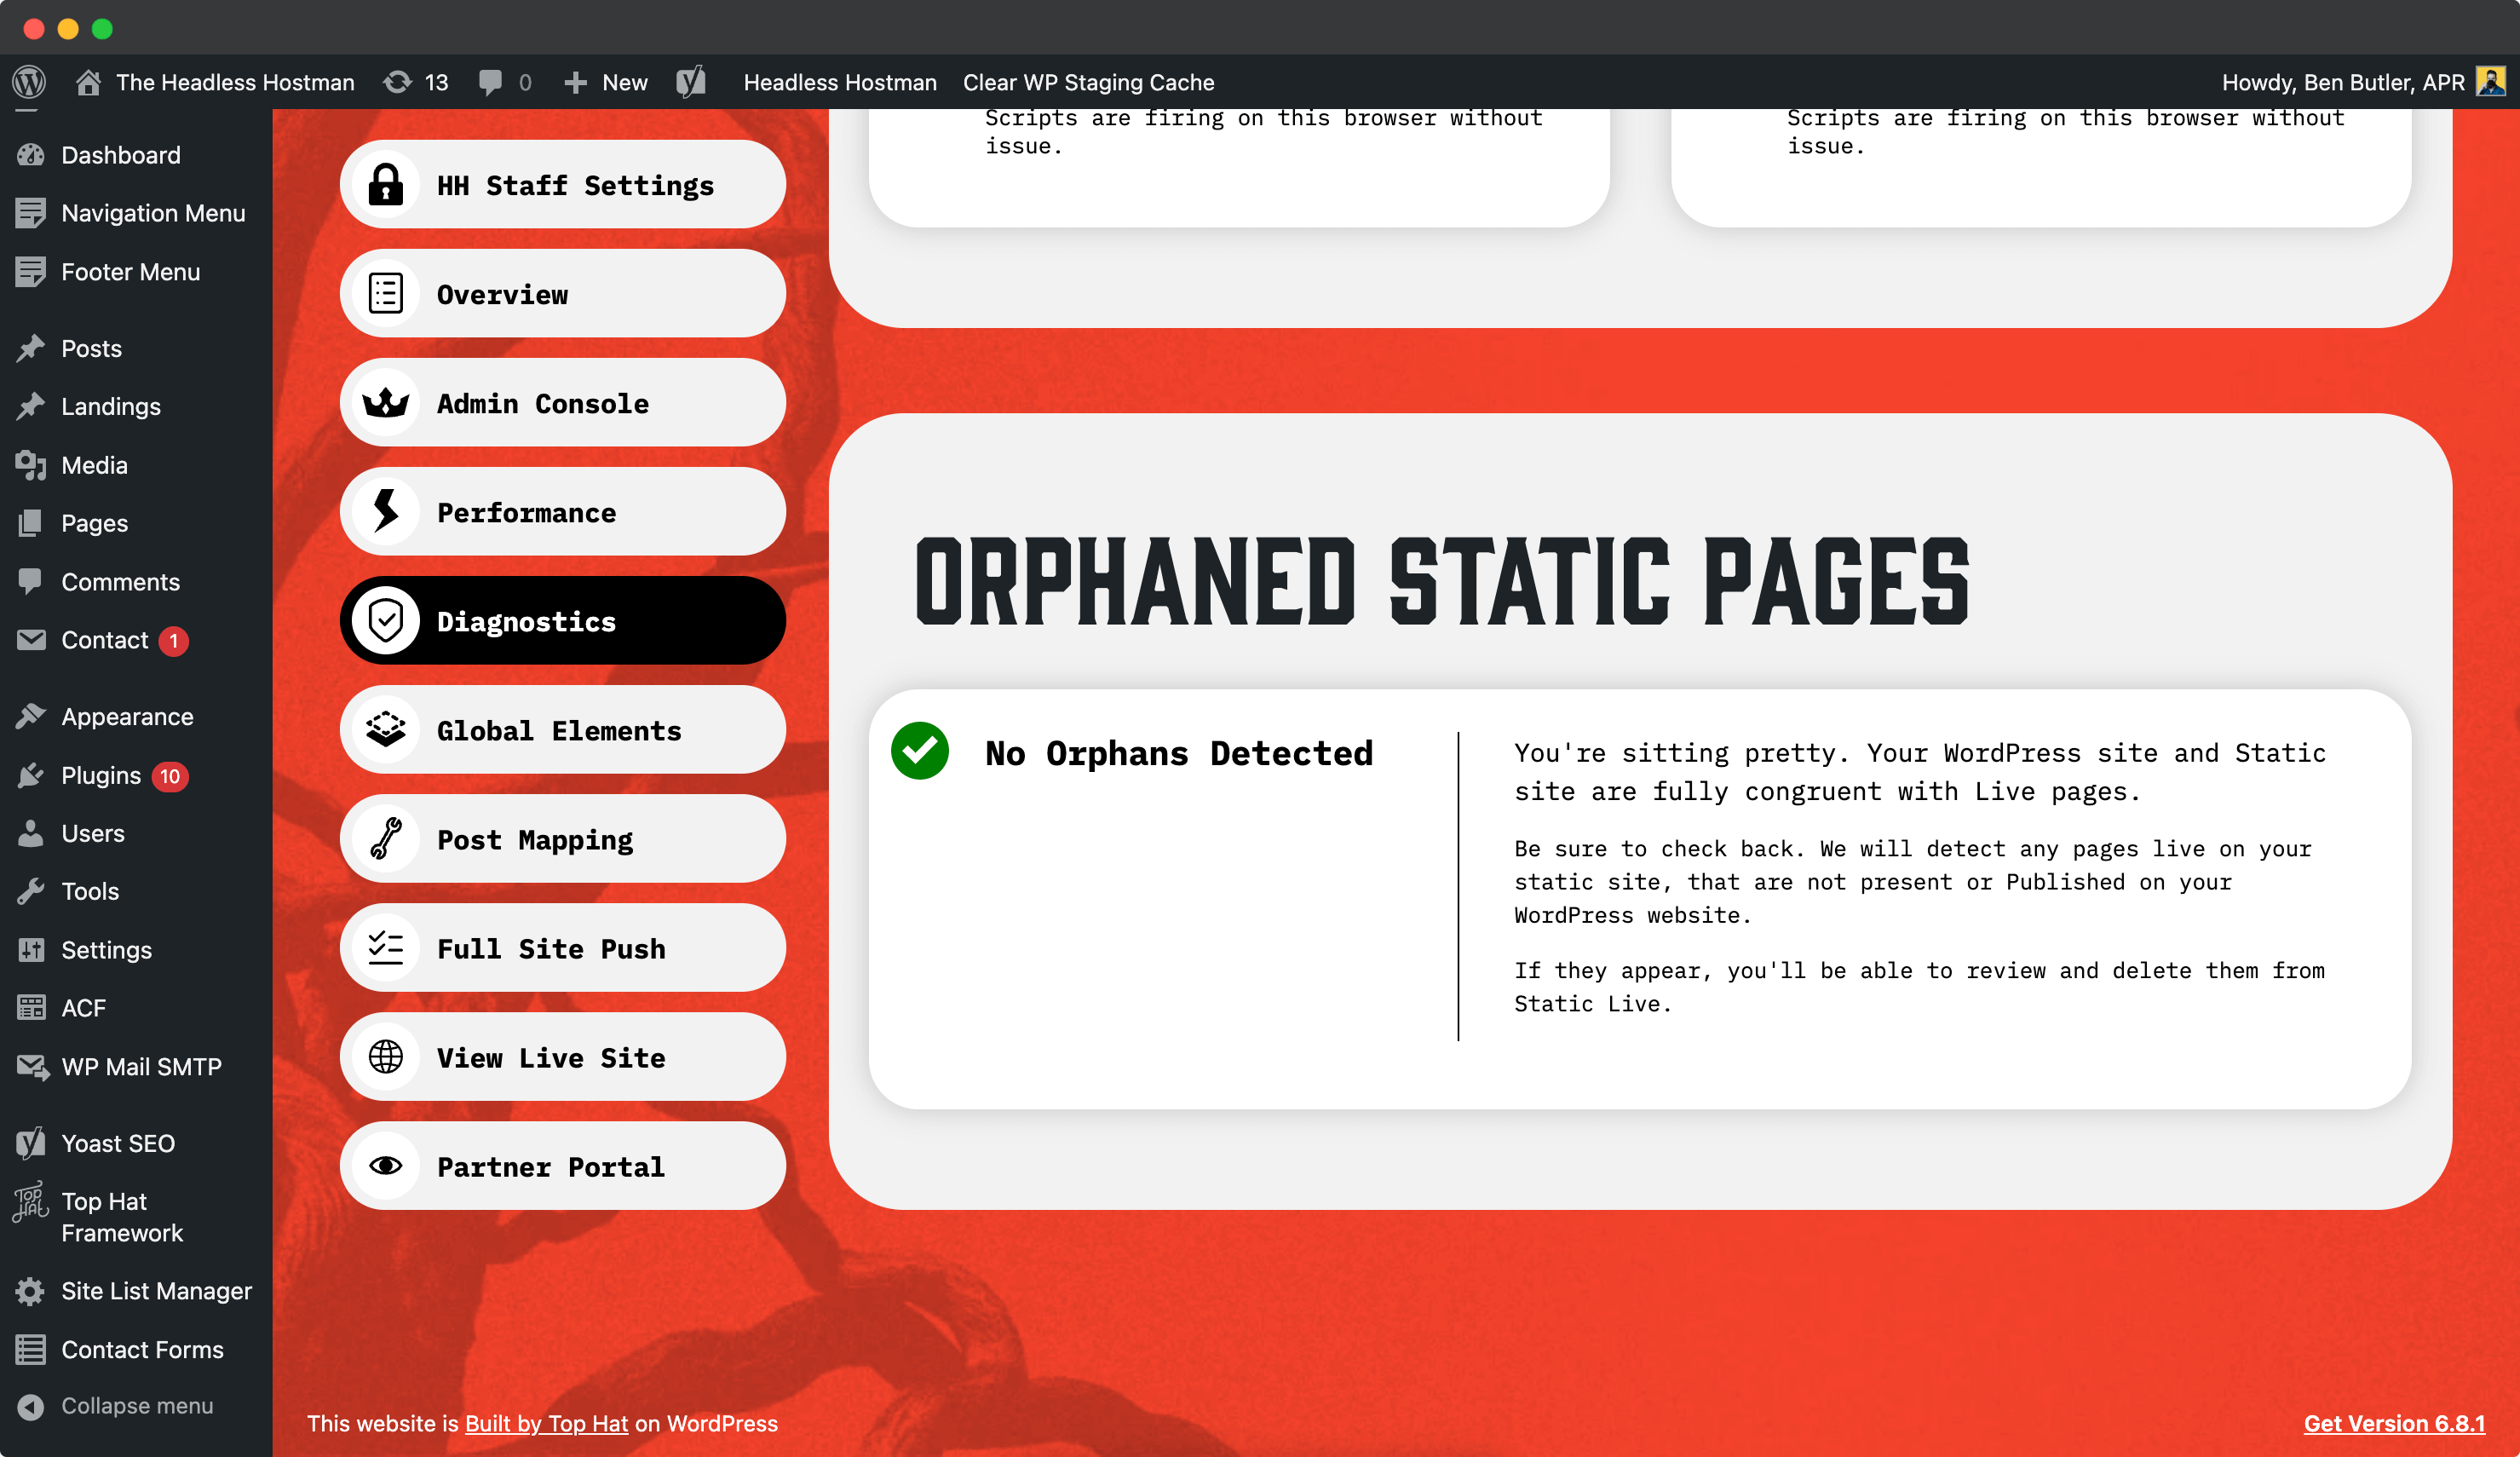2520x1457 pixels.
Task: Click the crown icon for Admin Console
Action: (385, 403)
